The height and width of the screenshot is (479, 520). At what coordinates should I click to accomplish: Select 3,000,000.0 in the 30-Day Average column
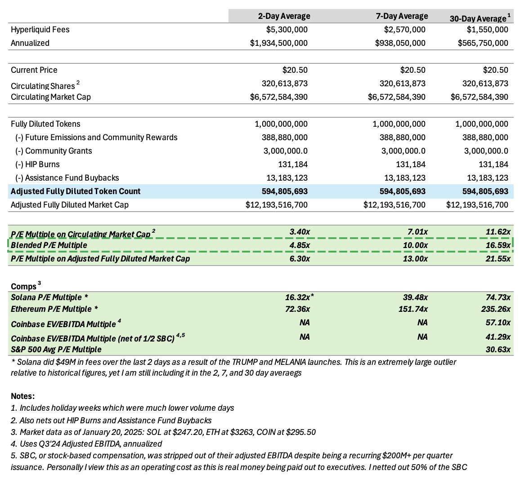486,151
